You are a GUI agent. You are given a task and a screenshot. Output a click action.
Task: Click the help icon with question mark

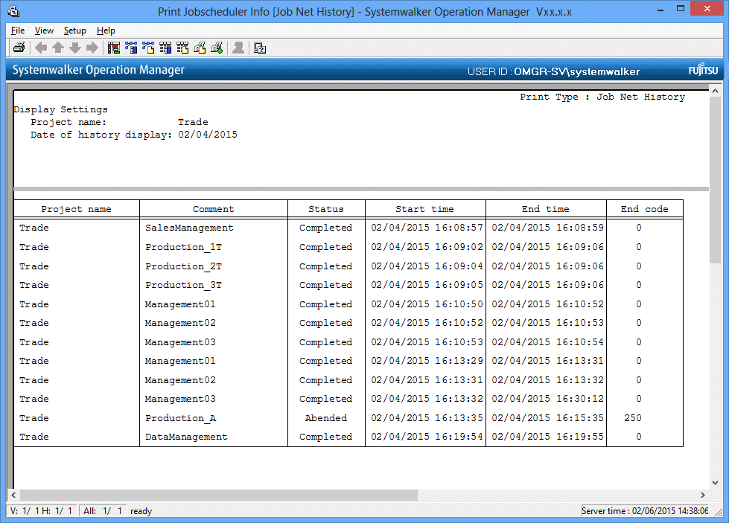coord(260,48)
